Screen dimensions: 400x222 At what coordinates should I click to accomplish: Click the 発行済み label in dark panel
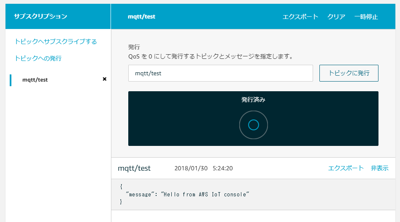coord(253,100)
